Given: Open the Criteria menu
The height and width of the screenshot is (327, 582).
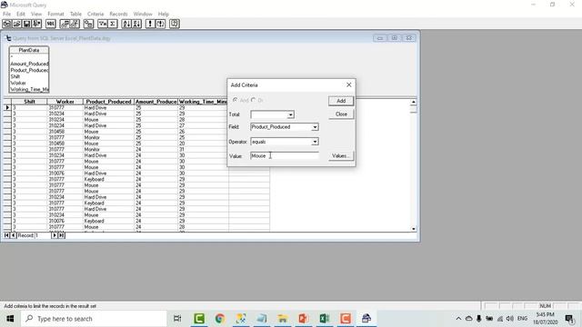Looking at the screenshot, I should [x=95, y=15].
